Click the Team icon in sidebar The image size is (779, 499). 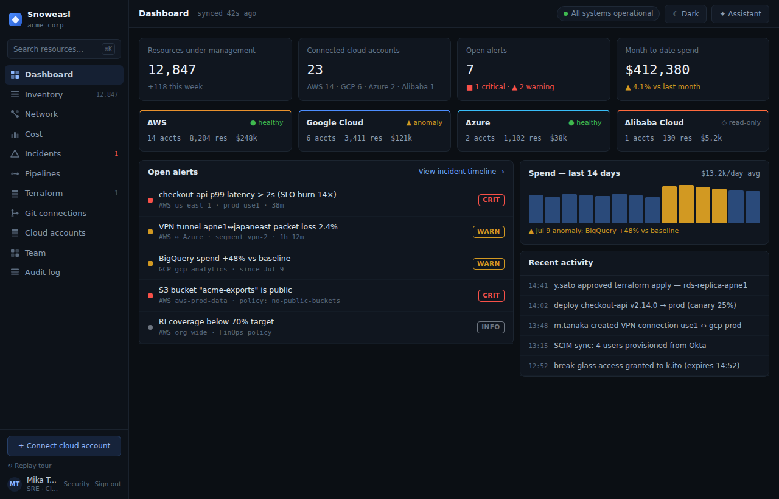click(x=15, y=253)
